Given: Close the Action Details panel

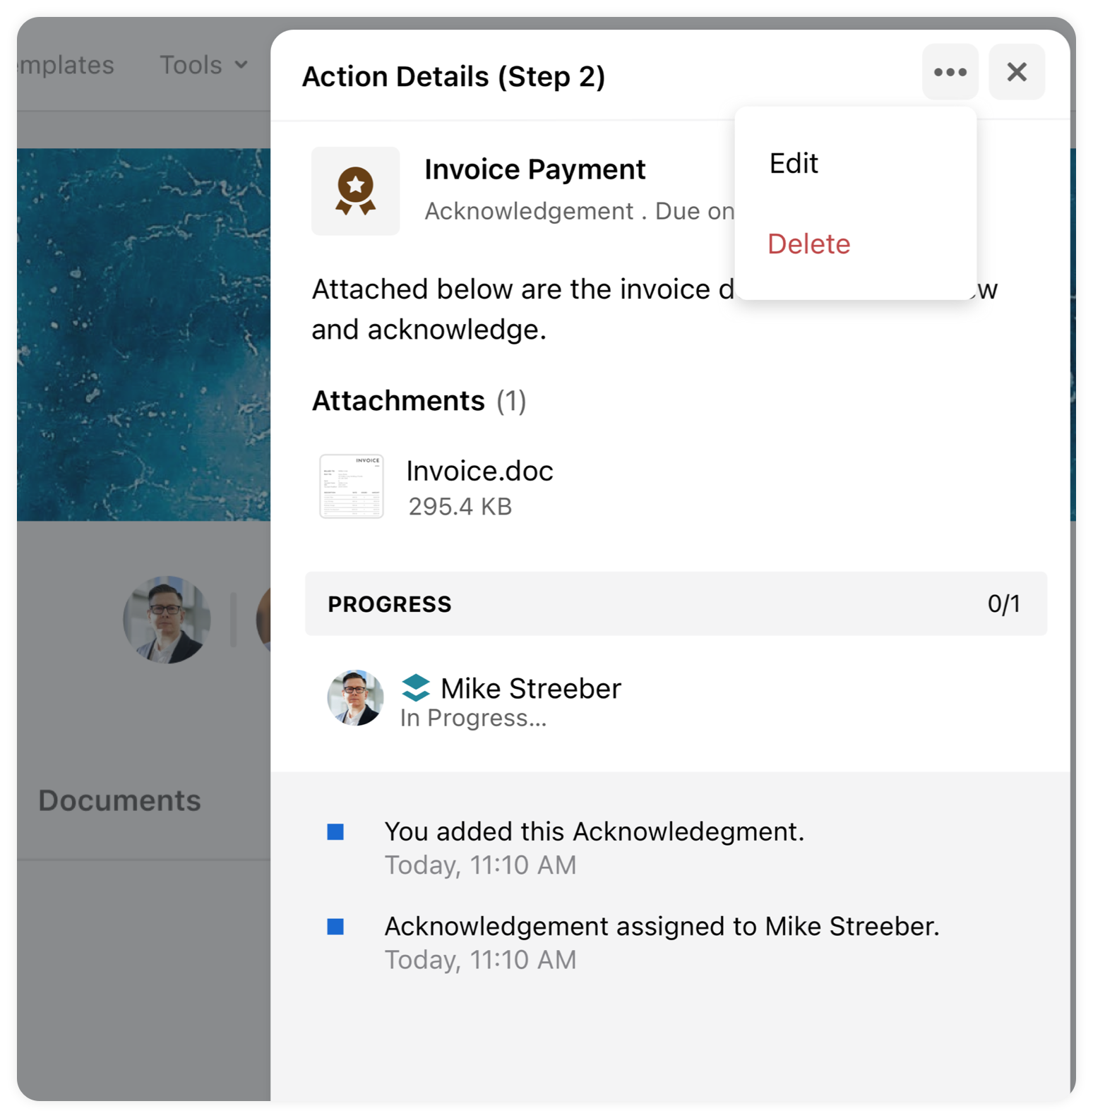Looking at the screenshot, I should [x=1017, y=72].
